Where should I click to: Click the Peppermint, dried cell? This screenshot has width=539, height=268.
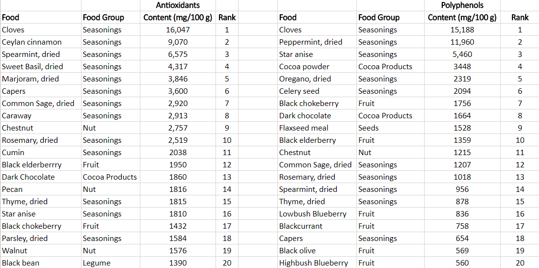click(x=317, y=42)
